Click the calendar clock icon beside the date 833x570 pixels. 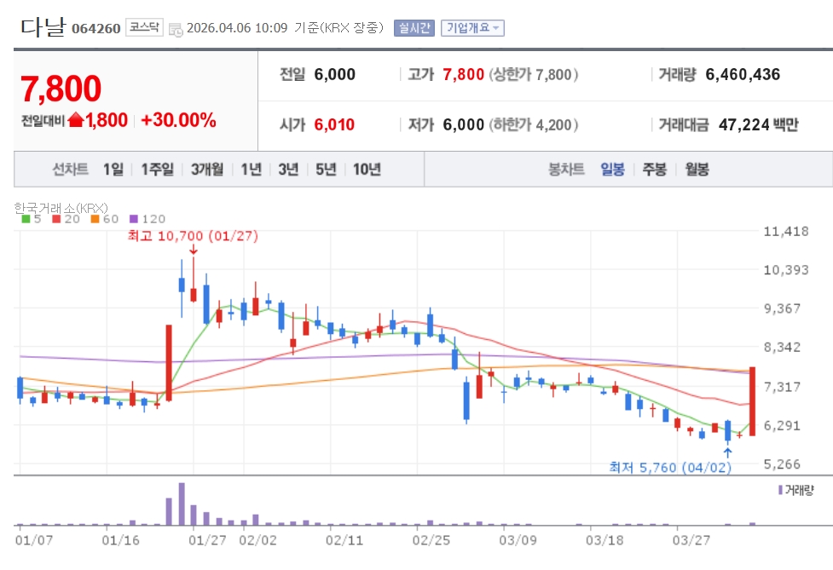click(x=176, y=30)
